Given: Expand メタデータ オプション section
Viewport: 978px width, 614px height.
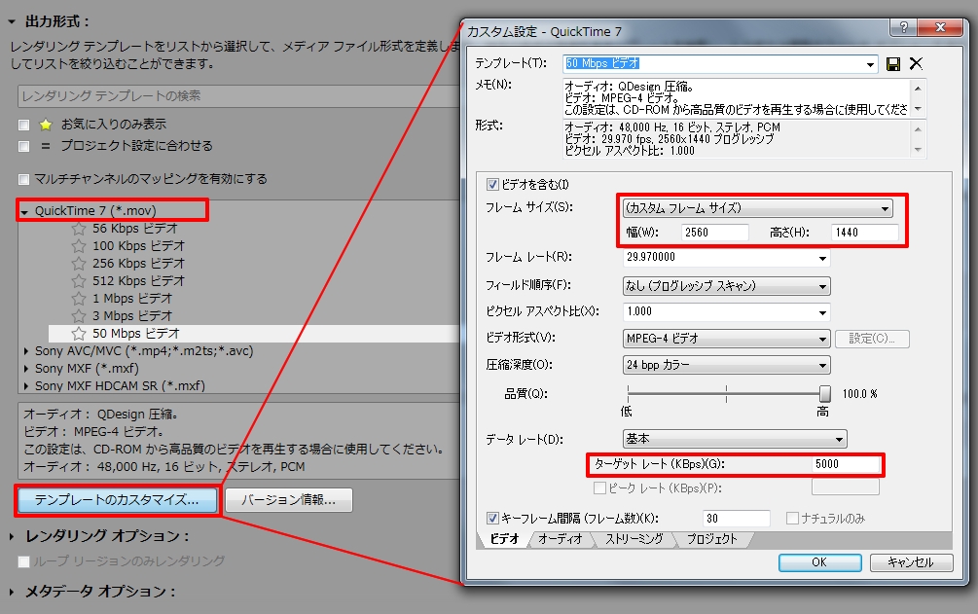Looking at the screenshot, I should pyautogui.click(x=12, y=591).
